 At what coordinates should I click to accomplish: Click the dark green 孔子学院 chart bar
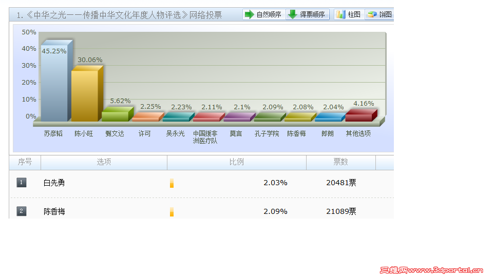tap(270, 117)
